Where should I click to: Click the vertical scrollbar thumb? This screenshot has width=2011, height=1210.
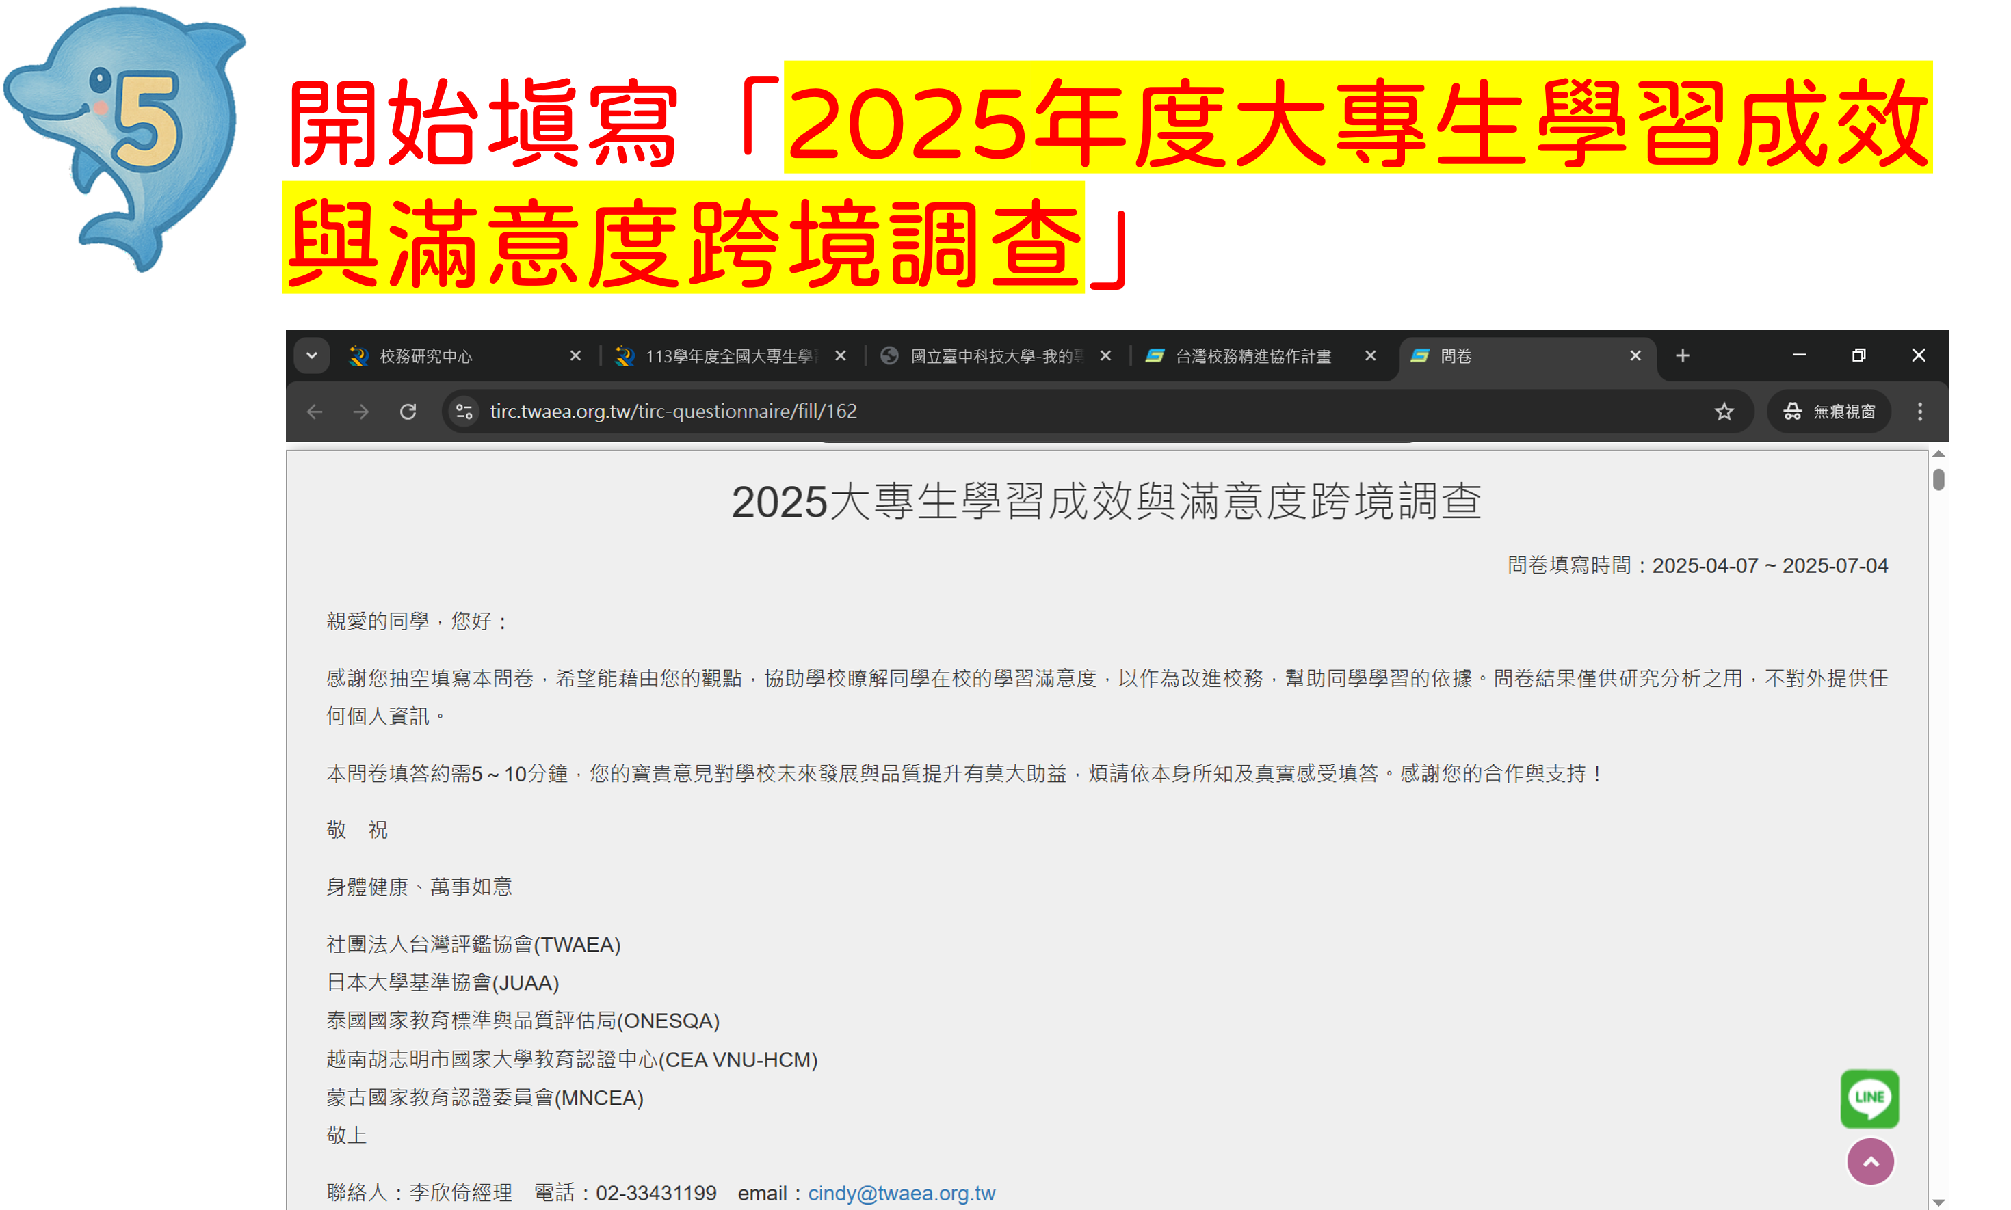[x=1938, y=479]
